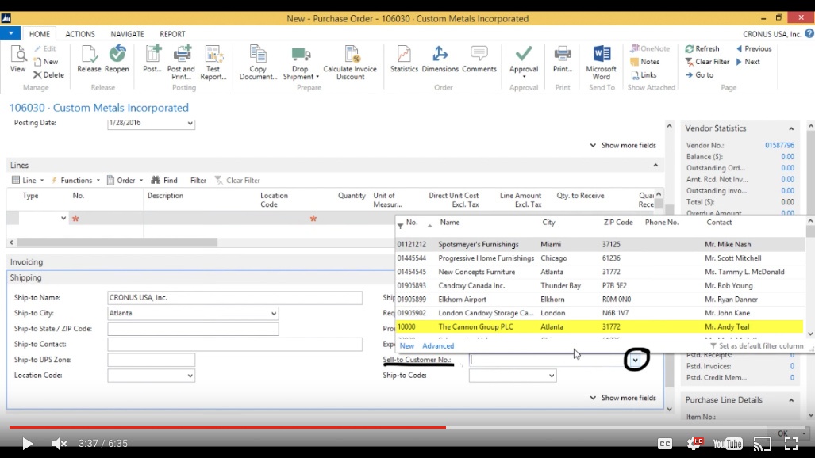Clear Filter in the Page group
Viewport: 815px width, 458px height.
tap(707, 62)
